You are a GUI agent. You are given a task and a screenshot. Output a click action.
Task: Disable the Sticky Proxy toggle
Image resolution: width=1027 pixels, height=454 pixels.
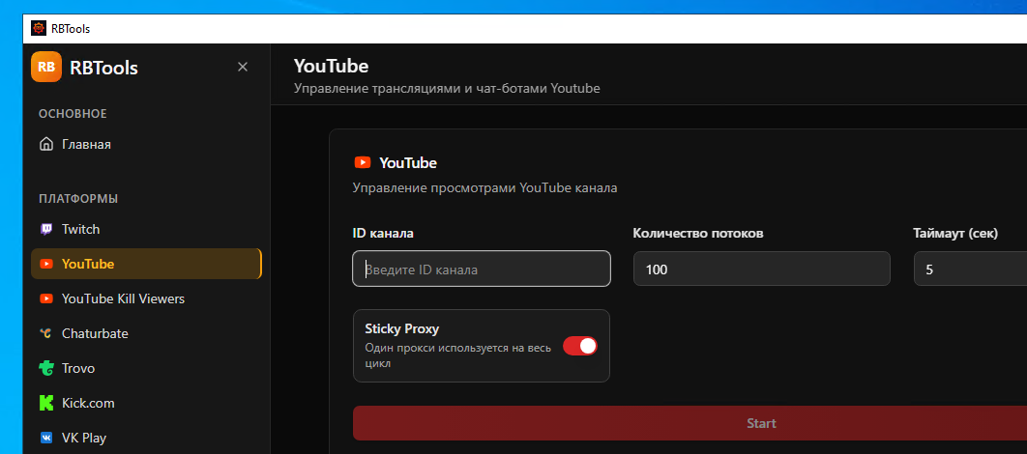click(580, 346)
